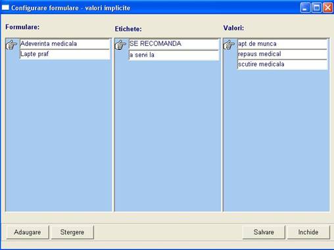Screen dimensions: 334x250
Task: Select the 'SE RECOMANDA' label entry
Action: click(x=174, y=44)
